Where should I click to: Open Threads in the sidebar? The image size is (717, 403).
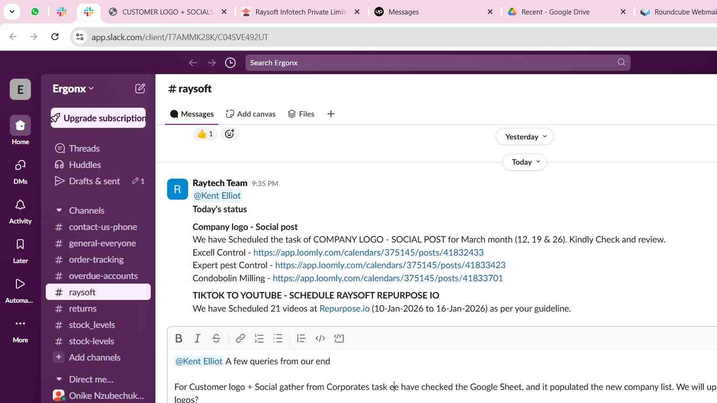[x=98, y=148]
